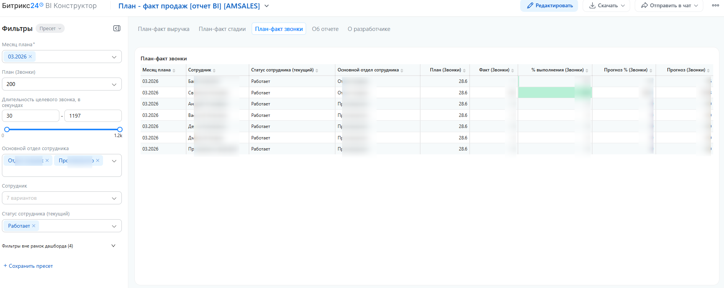724x288 pixels.
Task: Switch to План-факт выручка tab
Action: 164,29
